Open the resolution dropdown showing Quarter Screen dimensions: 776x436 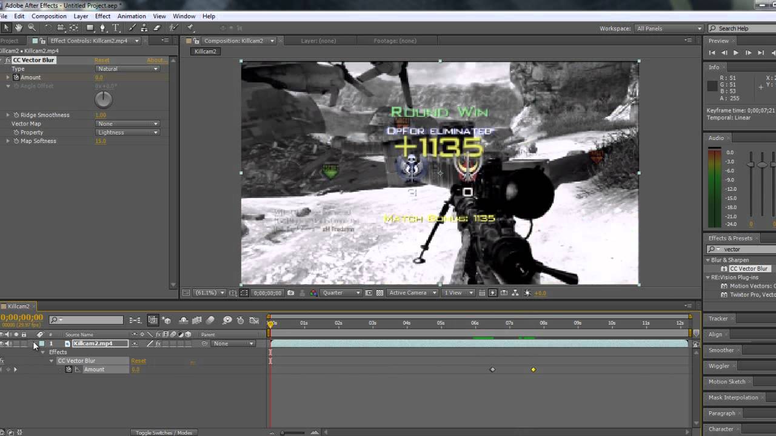pyautogui.click(x=341, y=293)
